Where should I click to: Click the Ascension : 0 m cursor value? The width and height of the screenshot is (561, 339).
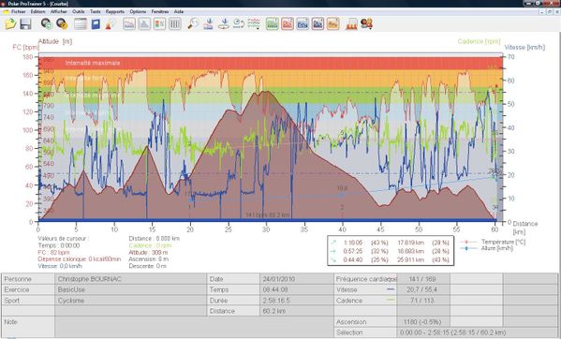pyautogui.click(x=149, y=259)
